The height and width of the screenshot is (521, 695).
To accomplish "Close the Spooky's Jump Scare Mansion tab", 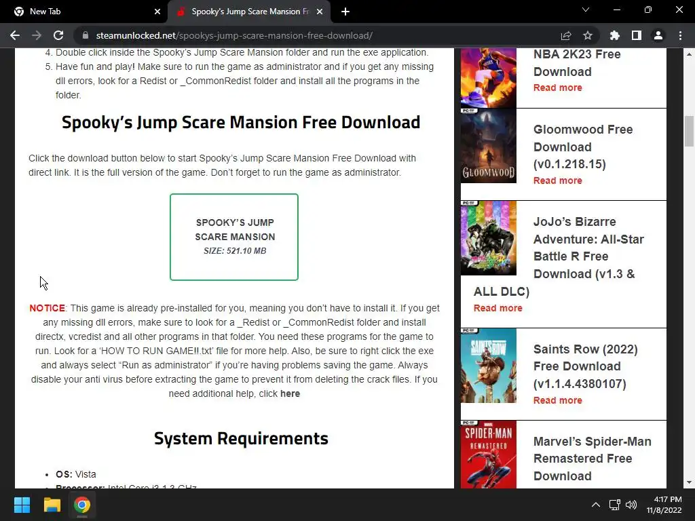I will [320, 12].
